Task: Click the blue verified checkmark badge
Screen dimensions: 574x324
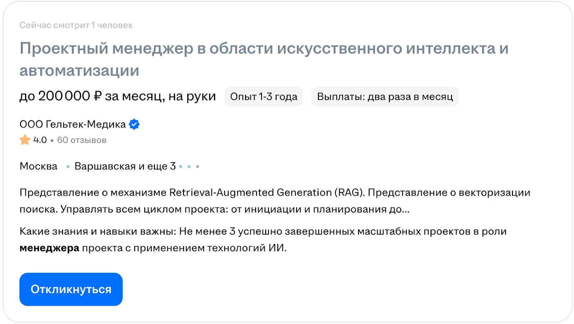Action: [134, 124]
